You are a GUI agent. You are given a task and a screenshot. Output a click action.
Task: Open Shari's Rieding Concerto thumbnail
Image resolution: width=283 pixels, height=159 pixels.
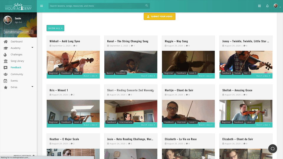point(131,111)
